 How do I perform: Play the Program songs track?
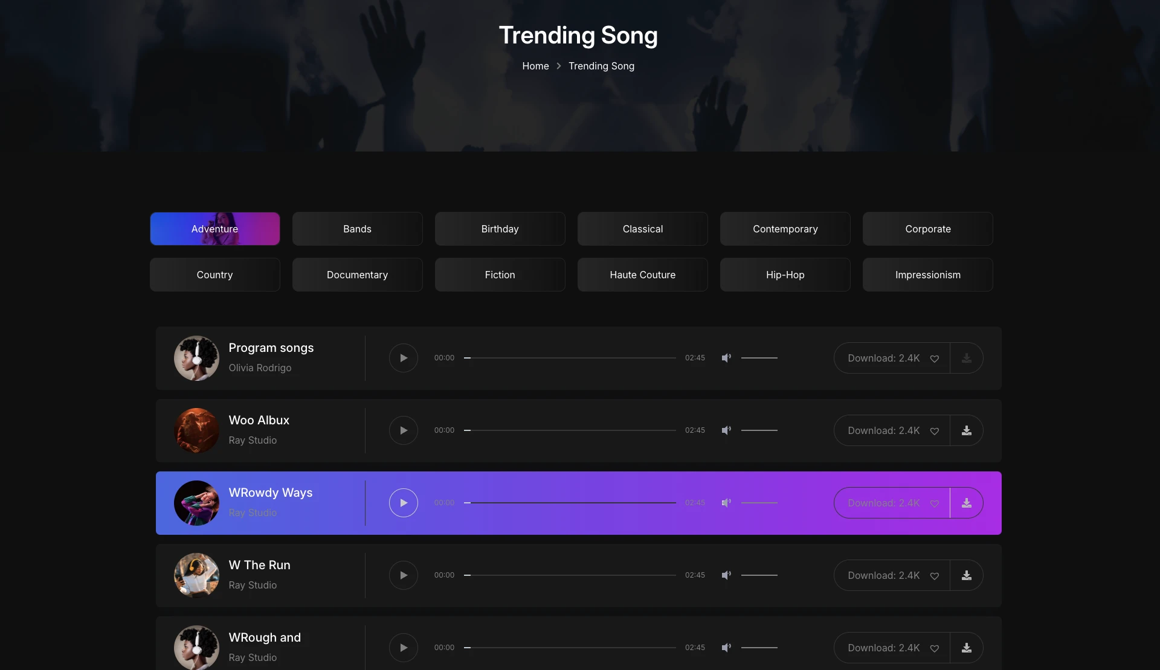click(403, 358)
